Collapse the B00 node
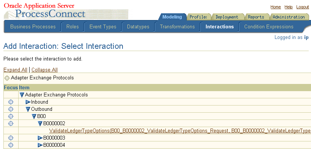311x149 pixels. tap(34, 116)
